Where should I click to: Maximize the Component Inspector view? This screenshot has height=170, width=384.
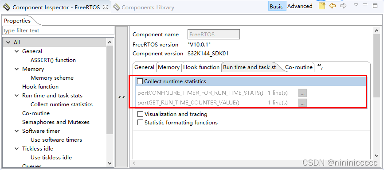click(x=375, y=6)
